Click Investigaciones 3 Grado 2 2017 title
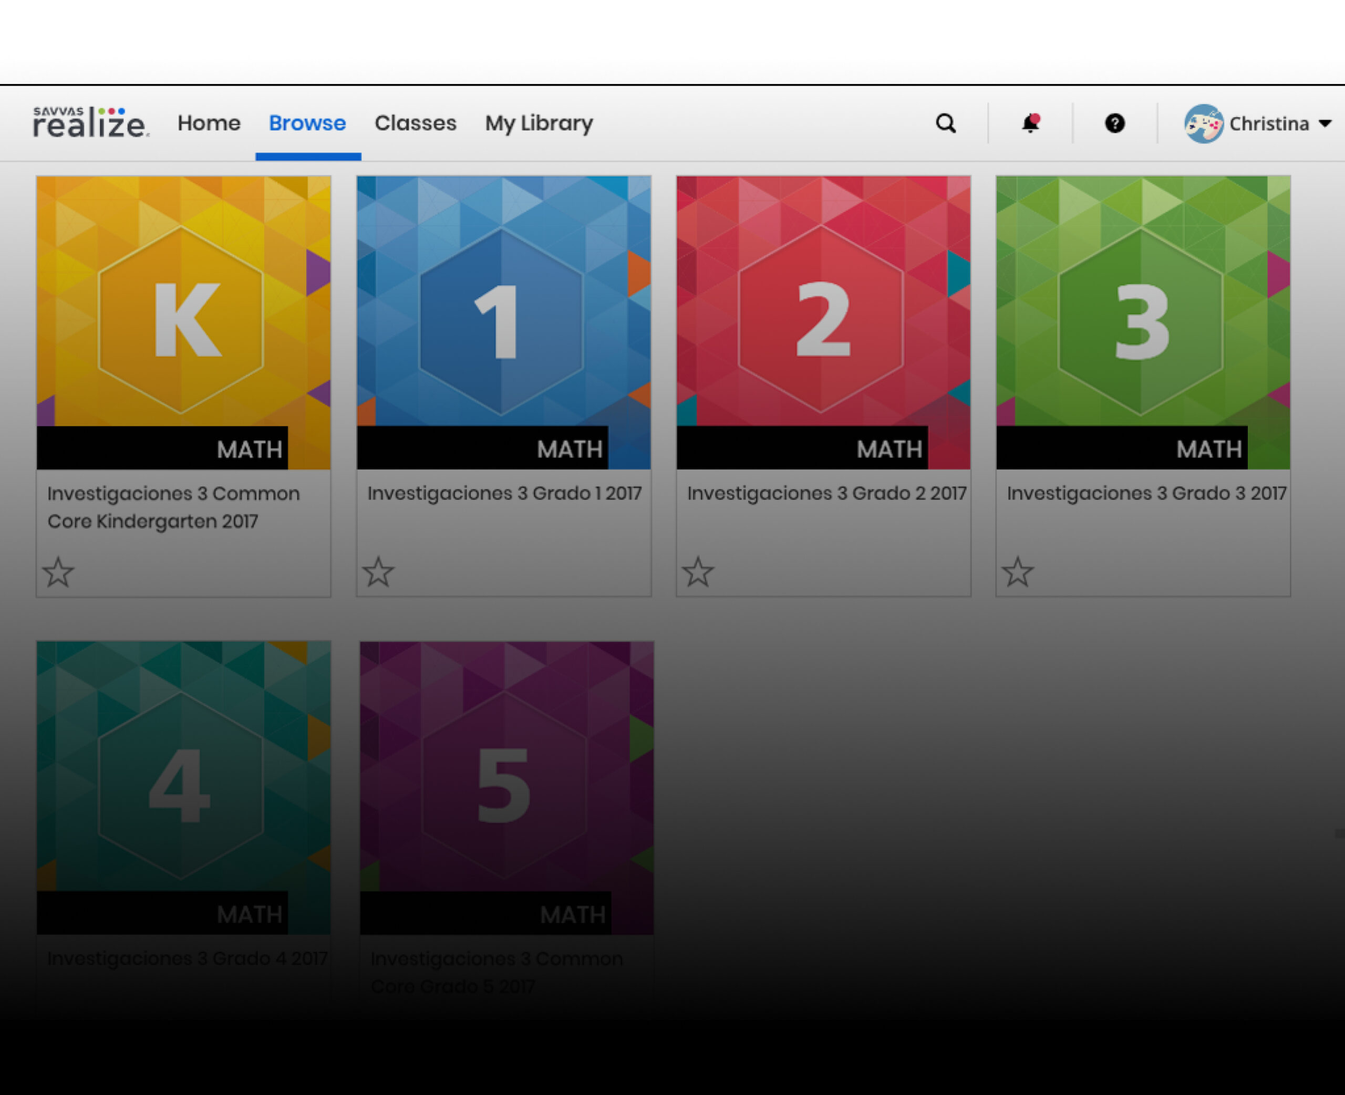1345x1095 pixels. pos(826,493)
